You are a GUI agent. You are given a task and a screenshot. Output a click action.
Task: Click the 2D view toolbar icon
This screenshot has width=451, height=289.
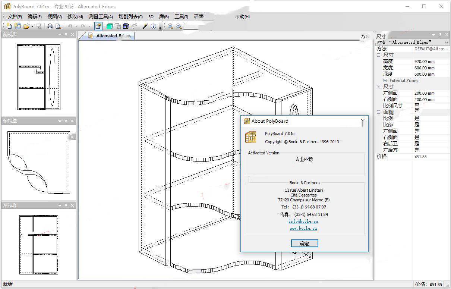[118, 26]
